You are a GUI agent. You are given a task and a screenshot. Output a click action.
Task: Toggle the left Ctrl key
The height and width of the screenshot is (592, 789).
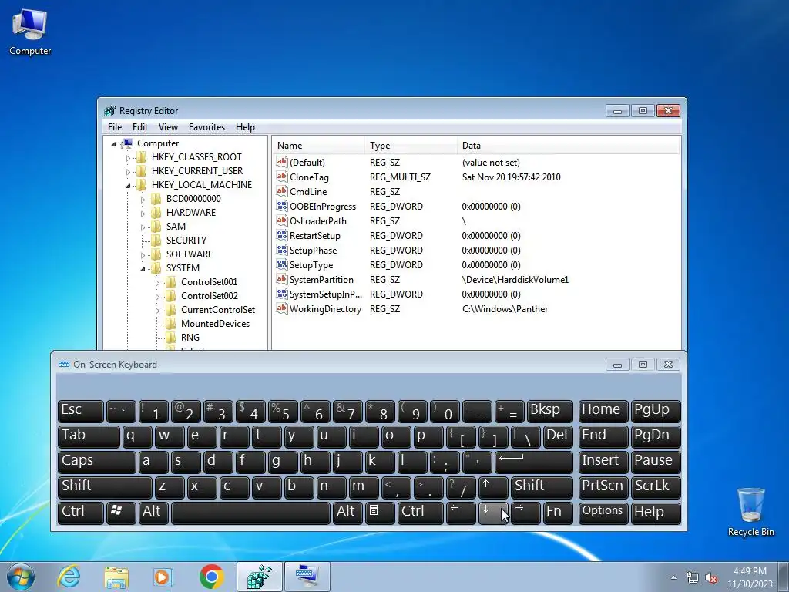coord(80,512)
